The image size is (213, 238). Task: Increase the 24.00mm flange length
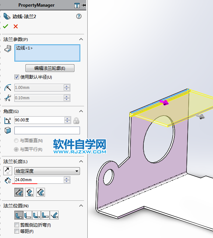tap(67, 178)
